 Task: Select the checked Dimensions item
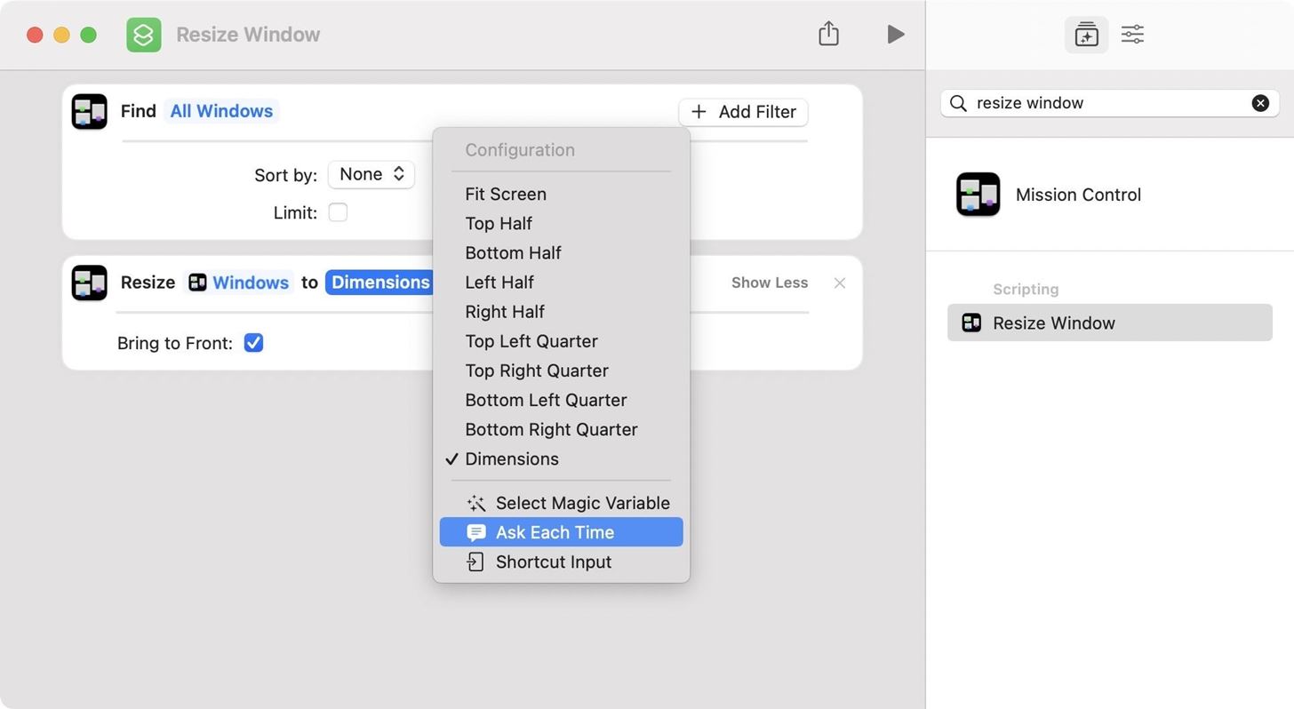pos(561,458)
